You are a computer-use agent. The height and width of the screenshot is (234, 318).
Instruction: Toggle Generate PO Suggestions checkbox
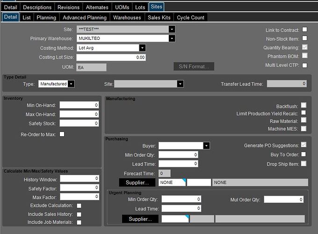coord(304,145)
